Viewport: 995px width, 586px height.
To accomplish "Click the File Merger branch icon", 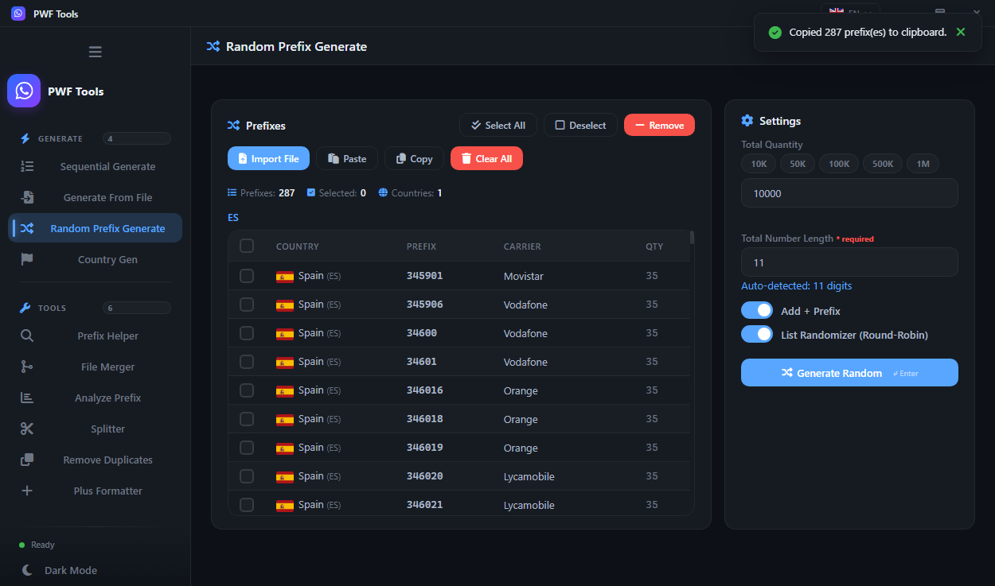I will point(27,367).
